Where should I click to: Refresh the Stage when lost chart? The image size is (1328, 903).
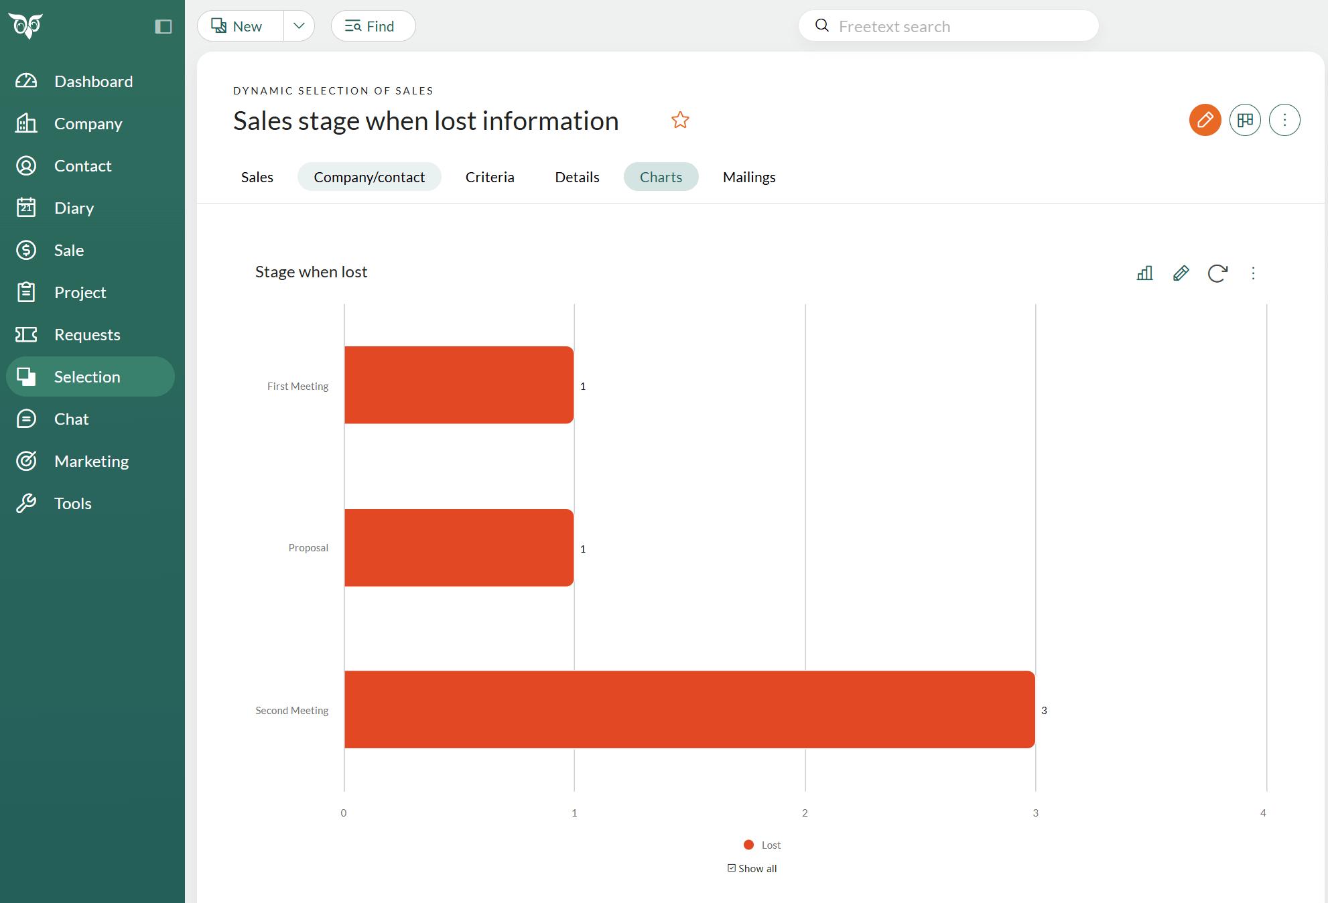click(x=1217, y=273)
